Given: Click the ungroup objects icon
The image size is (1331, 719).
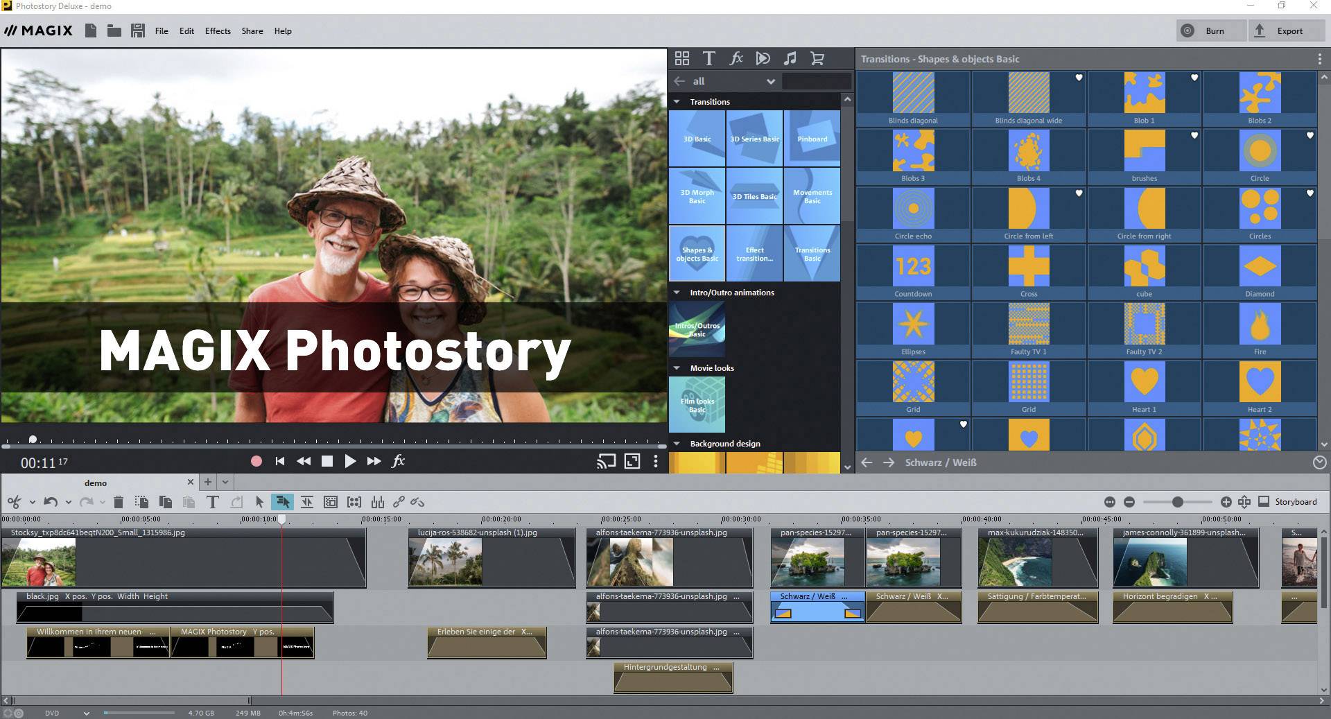Looking at the screenshot, I should tap(418, 502).
